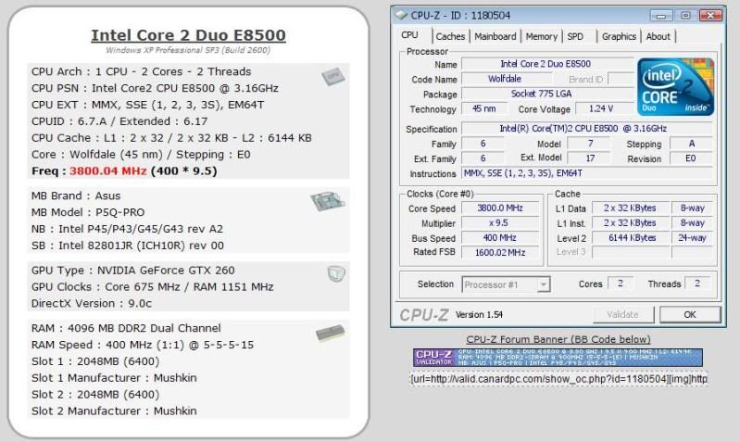Click the BB code URL text field
This screenshot has width=740, height=442.
pyautogui.click(x=558, y=379)
